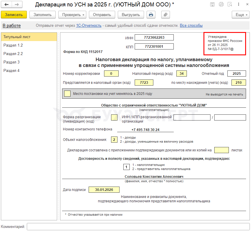Click the back navigation arrow
Image resolution: width=251 pixels, height=232 pixels.
(6, 5)
